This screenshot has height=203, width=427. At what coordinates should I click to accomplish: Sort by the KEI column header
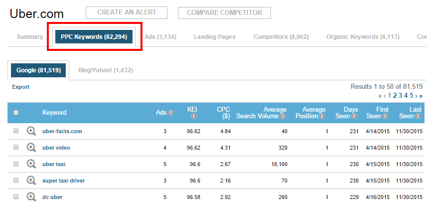(192, 110)
